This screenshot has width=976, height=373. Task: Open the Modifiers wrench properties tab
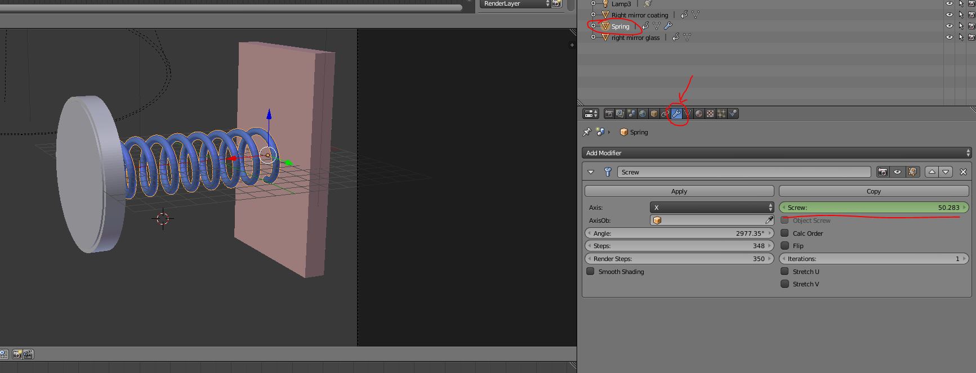676,114
